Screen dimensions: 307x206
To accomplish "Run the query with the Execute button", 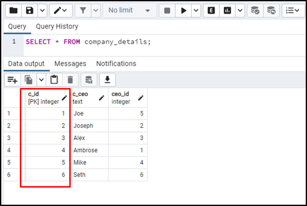I will click(x=183, y=10).
